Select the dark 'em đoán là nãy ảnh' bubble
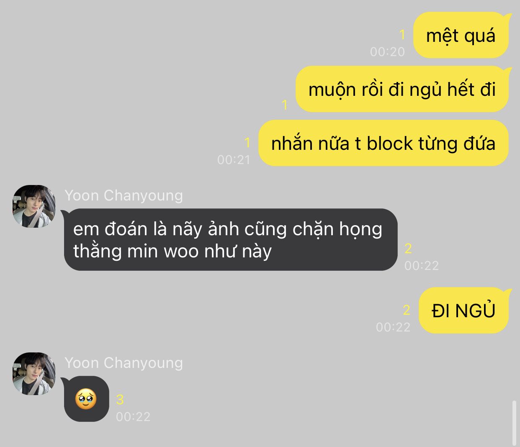Screen dimensions: 520x447 coord(230,240)
